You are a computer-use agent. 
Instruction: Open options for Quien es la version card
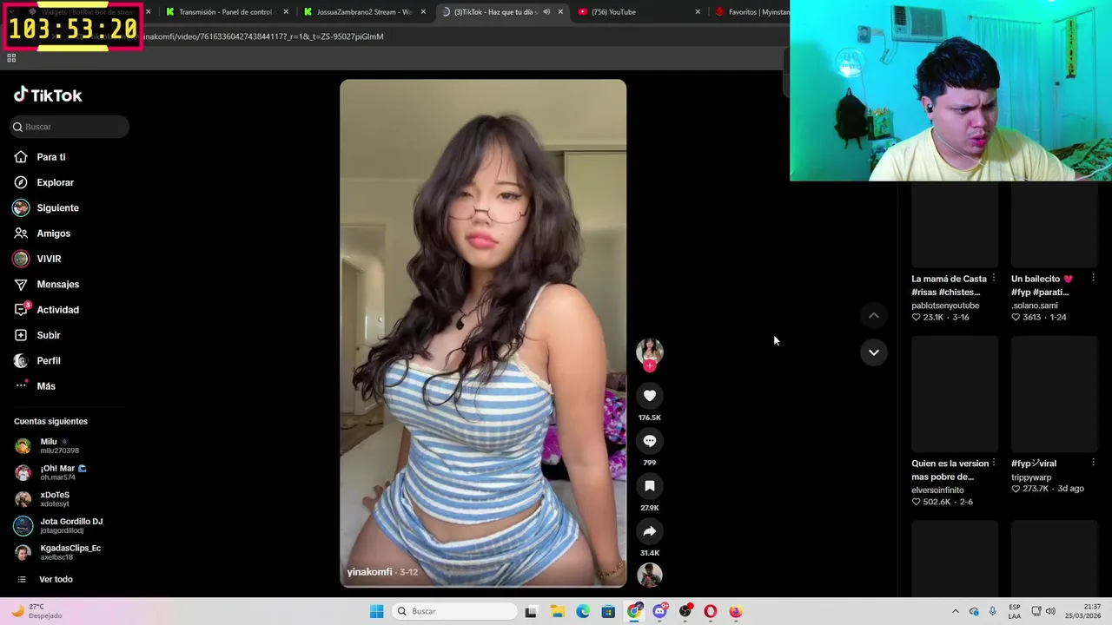tap(993, 464)
